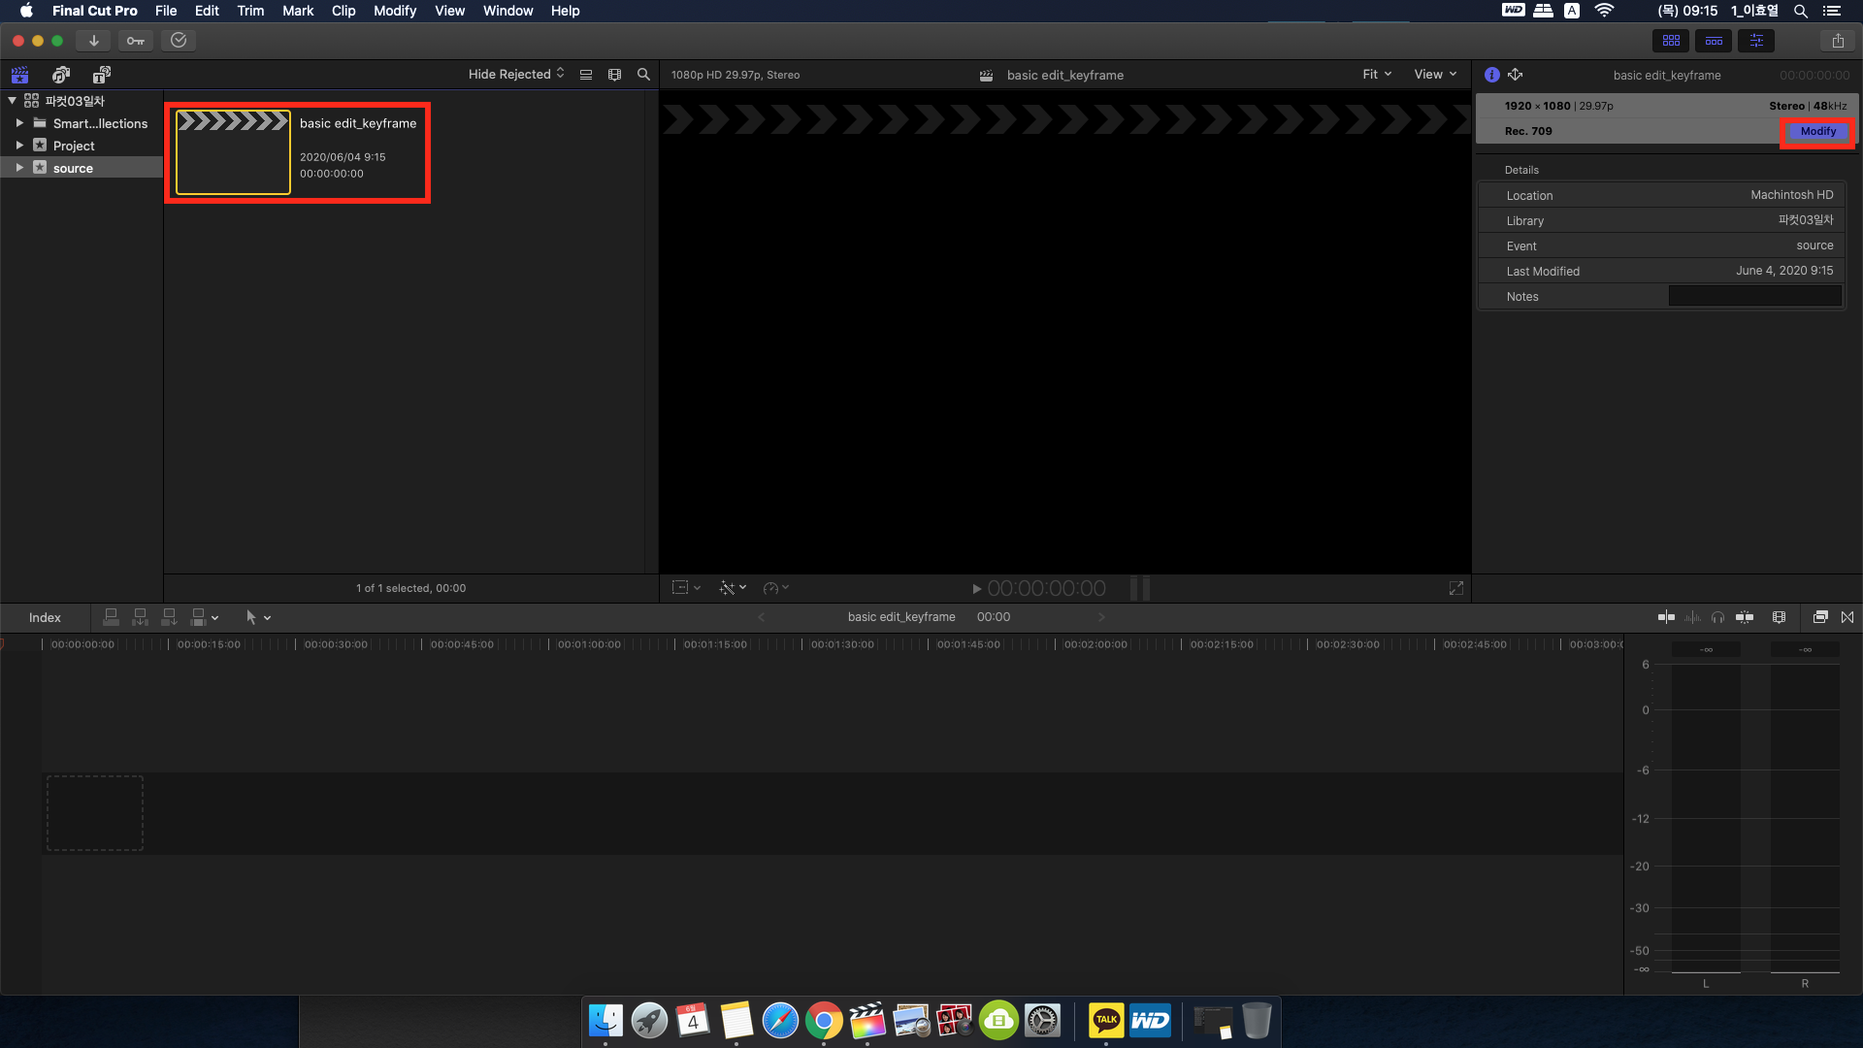The image size is (1863, 1048).
Task: Open the File menu
Action: 166,11
